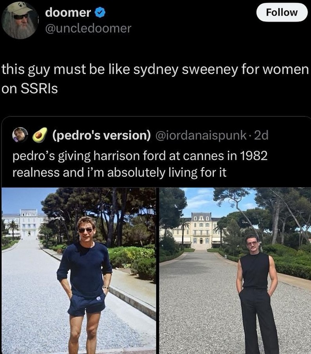Viewport: 311px width, 354px height.
Task: Open the right photo with black outfit
Action: [x=235, y=271]
